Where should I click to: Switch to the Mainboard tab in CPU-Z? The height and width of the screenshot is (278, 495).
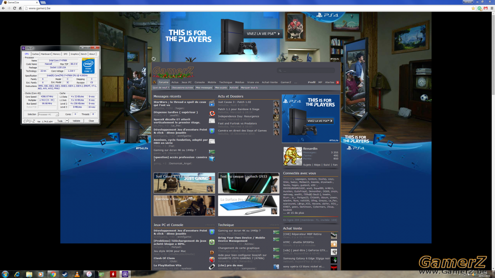46,54
